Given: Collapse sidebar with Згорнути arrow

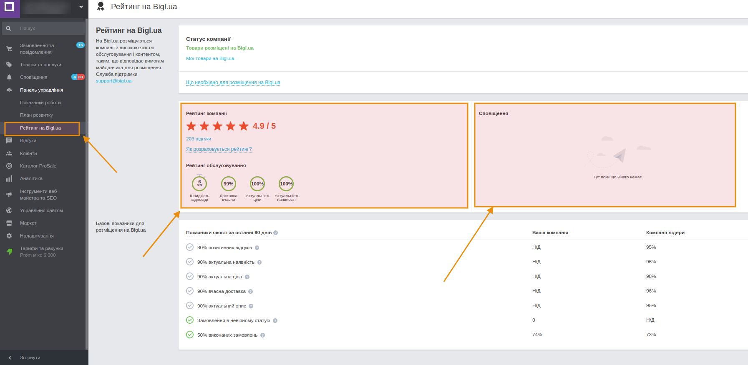Looking at the screenshot, I should [10, 357].
